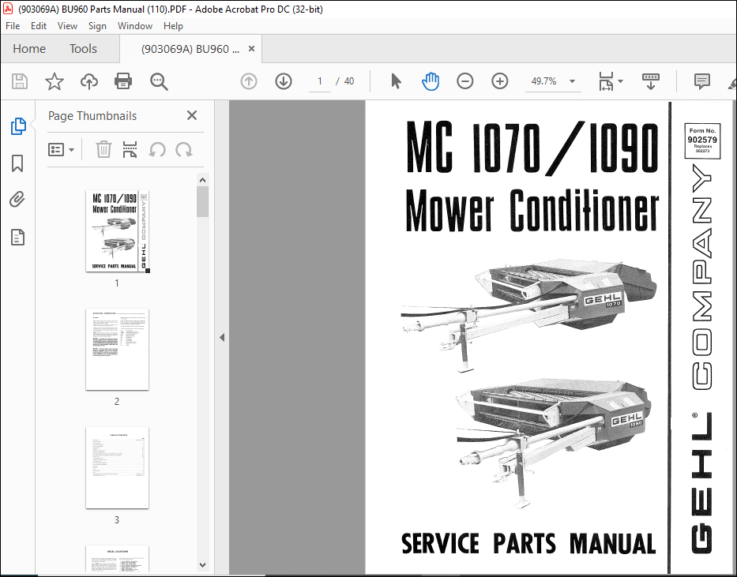Rotate page counterclockwise
This screenshot has width=737, height=577.
point(157,150)
